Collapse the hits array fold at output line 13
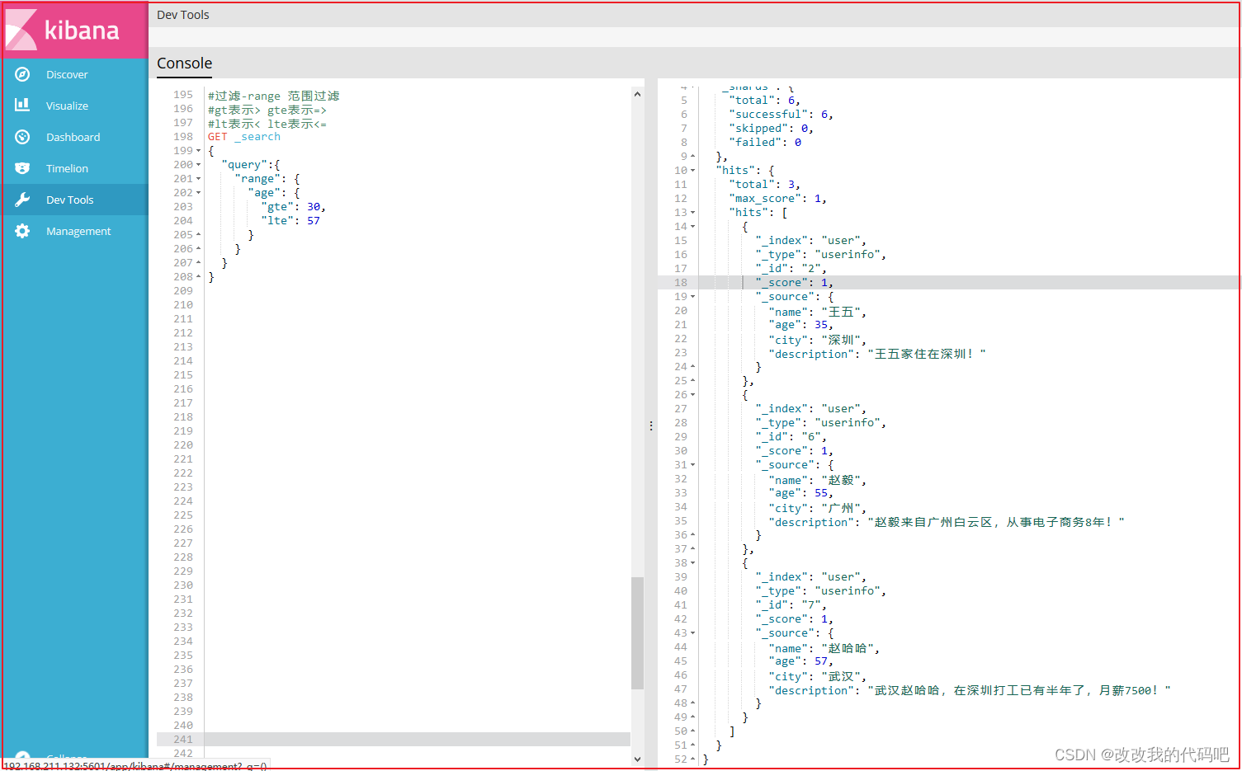1242x771 pixels. (x=693, y=213)
